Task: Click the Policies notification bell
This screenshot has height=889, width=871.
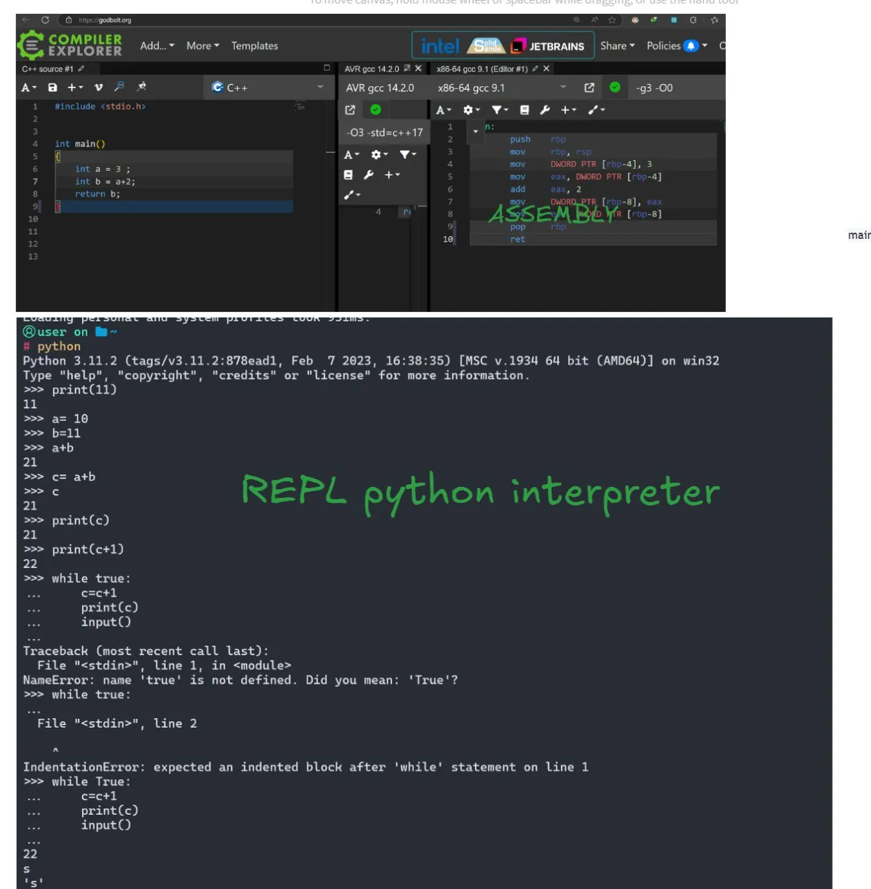Action: coord(690,46)
